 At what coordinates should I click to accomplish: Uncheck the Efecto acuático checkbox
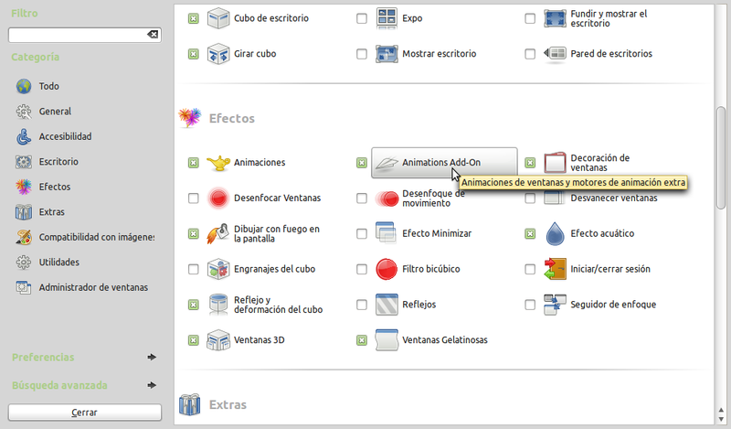(x=530, y=234)
